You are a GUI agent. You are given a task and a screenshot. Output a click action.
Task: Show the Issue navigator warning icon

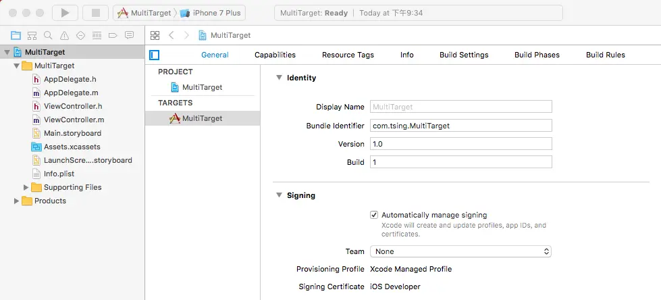pyautogui.click(x=64, y=35)
